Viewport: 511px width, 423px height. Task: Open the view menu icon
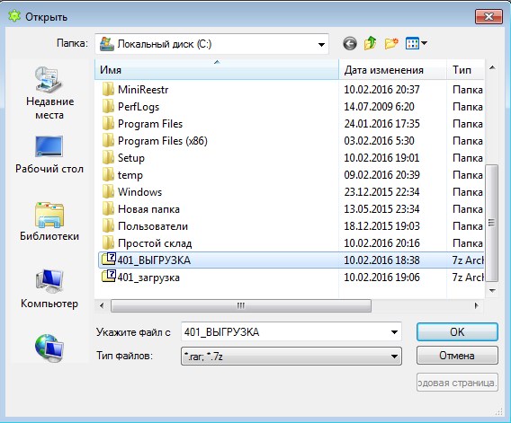pos(417,43)
